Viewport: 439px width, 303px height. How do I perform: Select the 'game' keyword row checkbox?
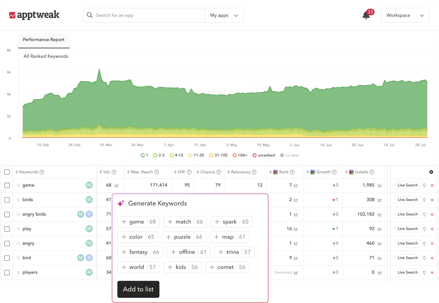pos(7,185)
